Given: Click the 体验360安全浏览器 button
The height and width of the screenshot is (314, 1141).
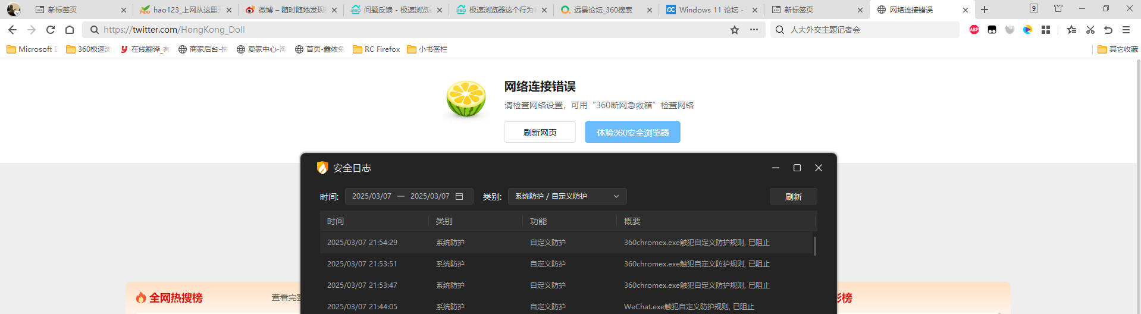Looking at the screenshot, I should (x=632, y=132).
